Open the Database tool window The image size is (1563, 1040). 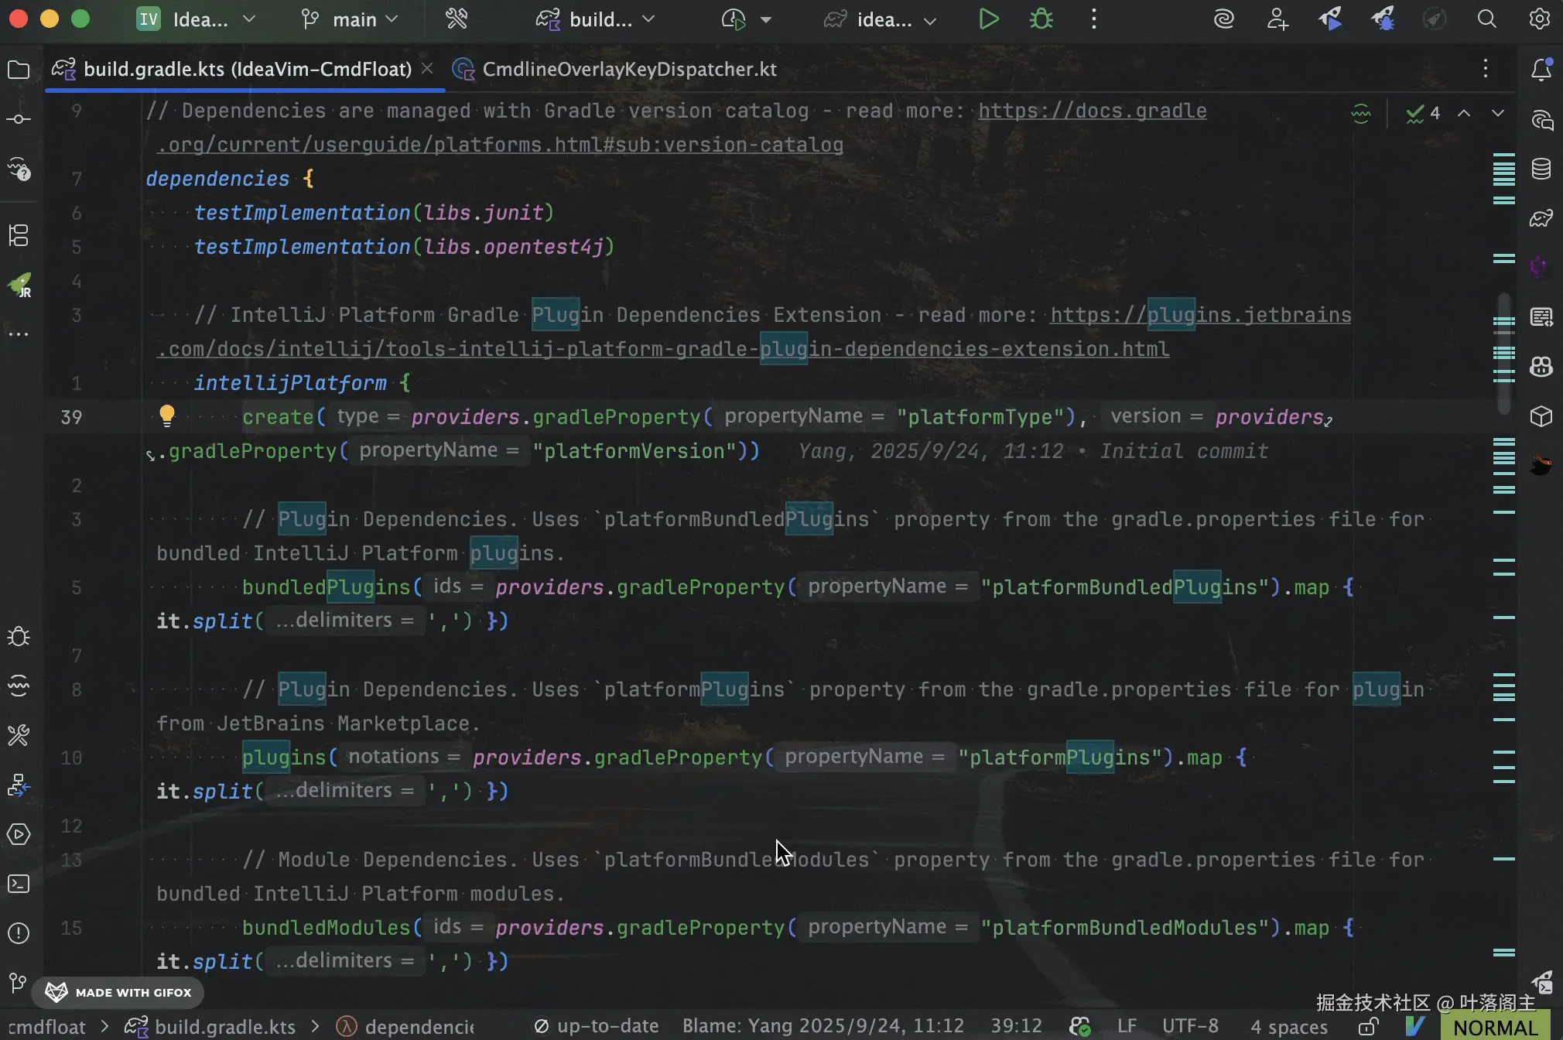[1541, 169]
